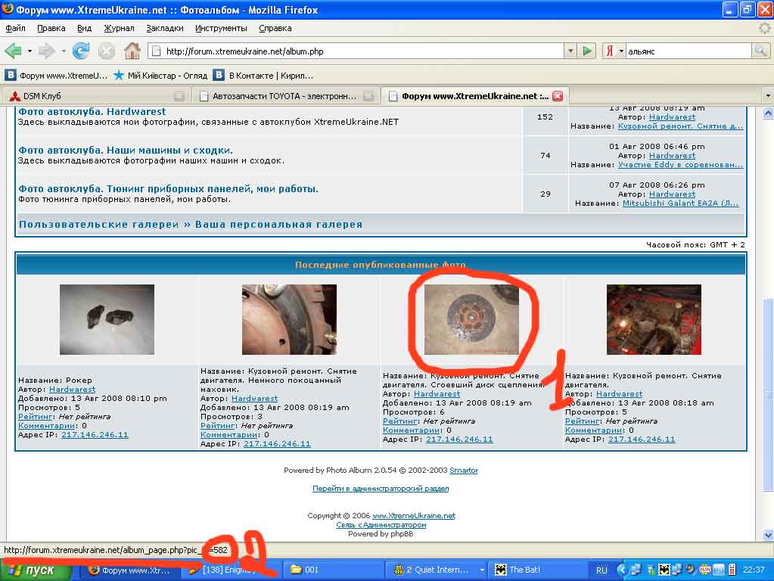The height and width of the screenshot is (581, 774).
Task: Open the forward history dropdown arrow
Action: (64, 51)
